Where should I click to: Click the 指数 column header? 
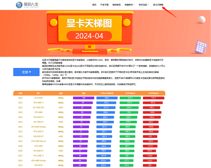click(84, 93)
